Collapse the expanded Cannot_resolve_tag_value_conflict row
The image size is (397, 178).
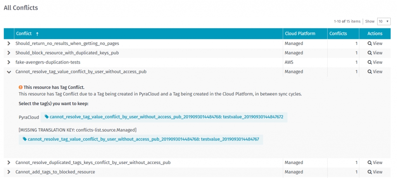9,71
